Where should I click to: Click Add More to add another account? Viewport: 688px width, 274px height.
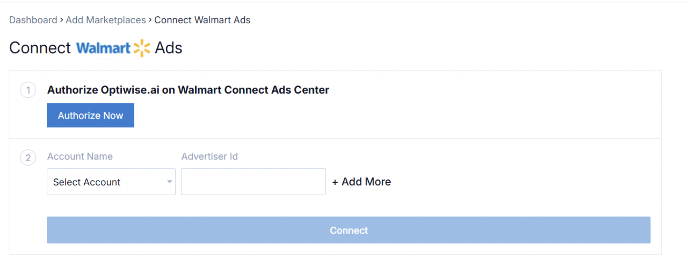366,182
